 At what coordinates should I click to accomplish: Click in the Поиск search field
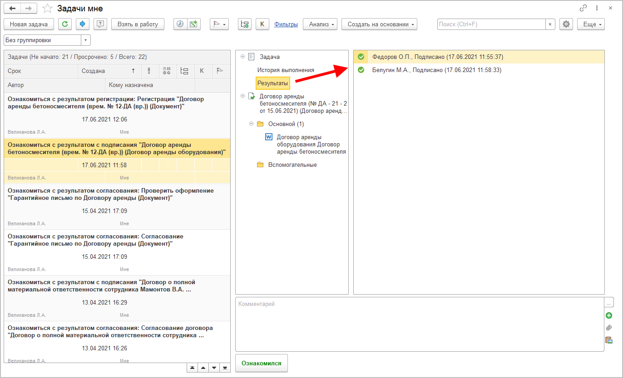490,24
